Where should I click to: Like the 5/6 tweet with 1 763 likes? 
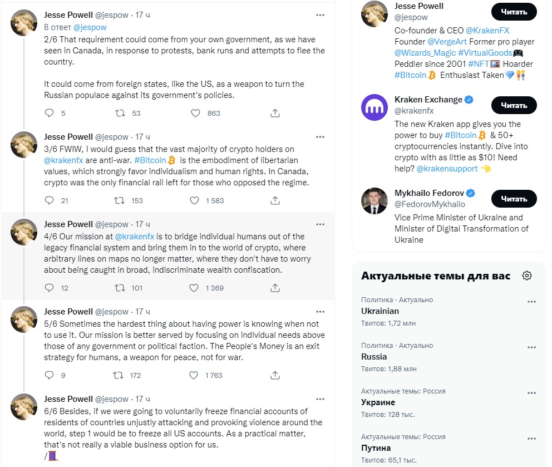[194, 375]
